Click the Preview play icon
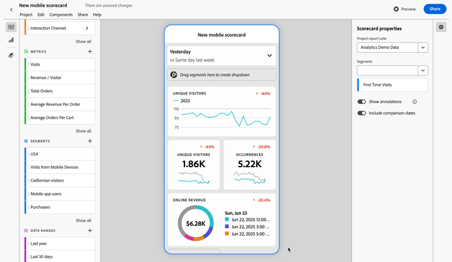This screenshot has width=452, height=262. pyautogui.click(x=396, y=9)
